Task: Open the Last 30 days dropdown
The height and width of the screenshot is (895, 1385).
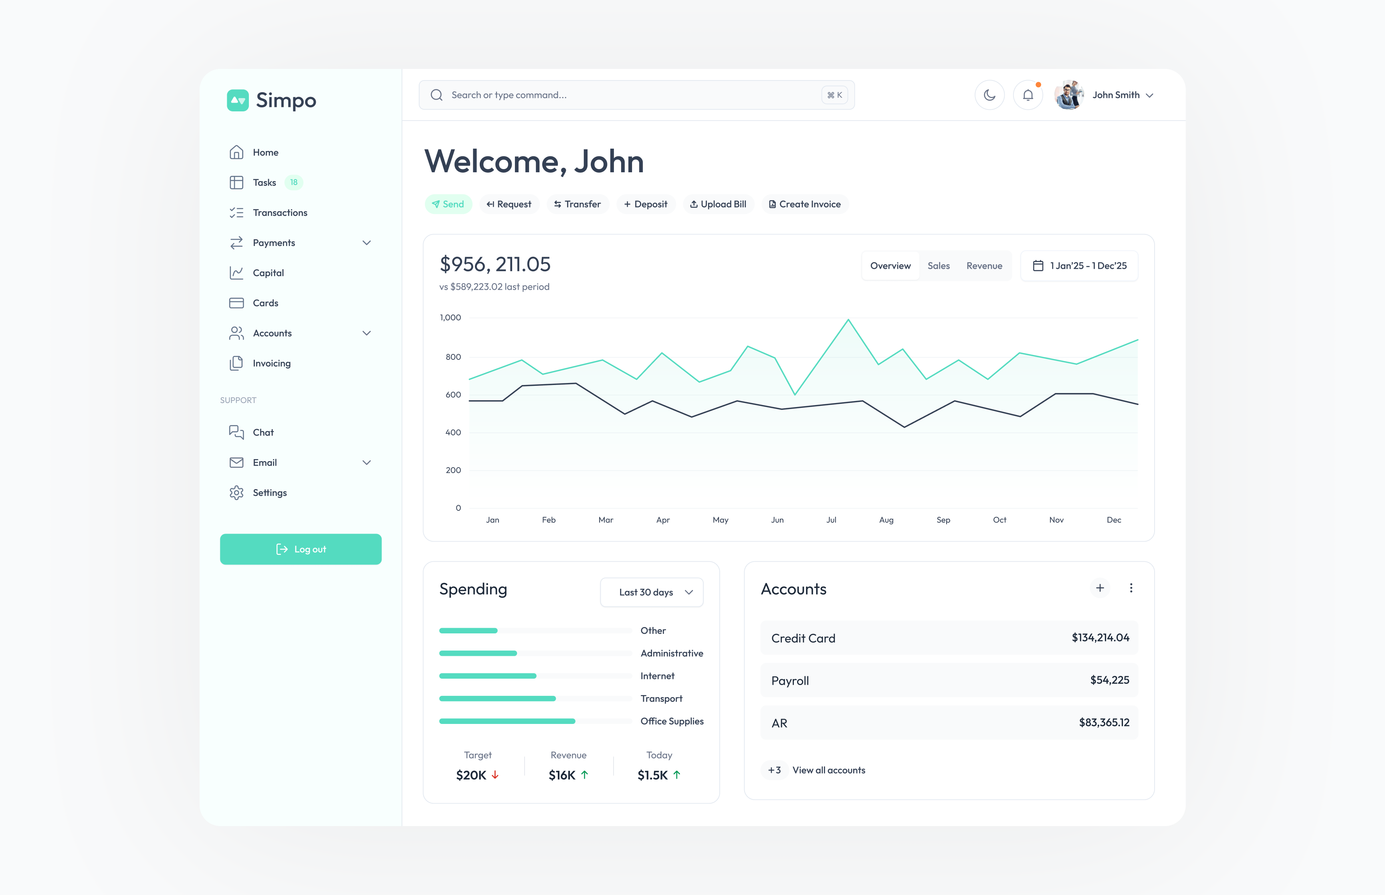Action: click(x=652, y=592)
